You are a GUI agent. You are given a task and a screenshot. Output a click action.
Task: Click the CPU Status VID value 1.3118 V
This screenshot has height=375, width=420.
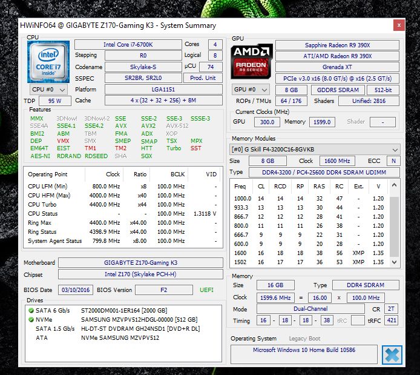[205, 214]
